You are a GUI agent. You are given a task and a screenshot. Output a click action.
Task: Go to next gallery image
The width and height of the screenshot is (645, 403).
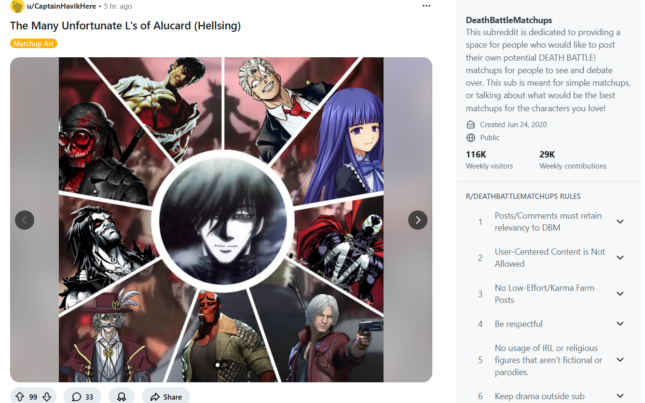(418, 220)
